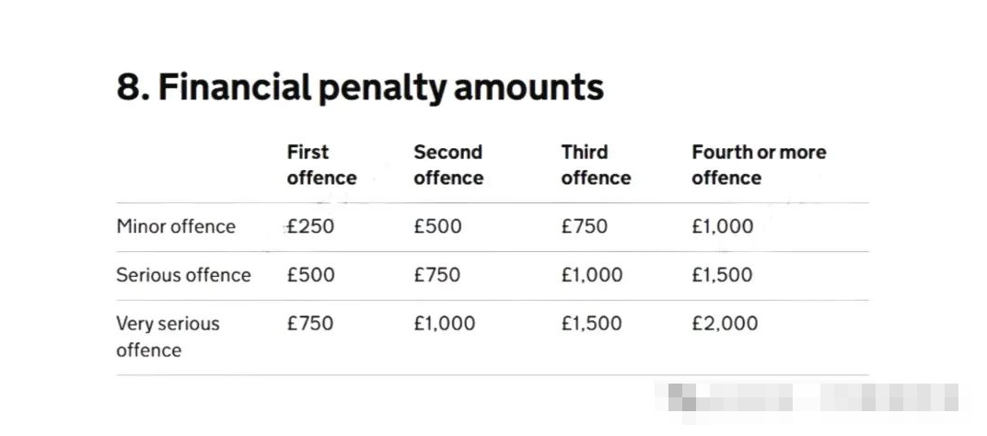Click £500 in the Serious offence row
The image size is (987, 436).
pyautogui.click(x=310, y=275)
